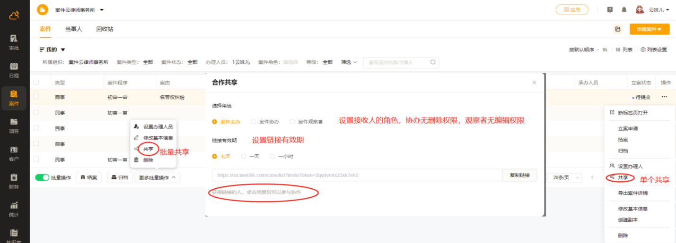Click the notification bell icon
This screenshot has width=676, height=243.
tap(624, 9)
